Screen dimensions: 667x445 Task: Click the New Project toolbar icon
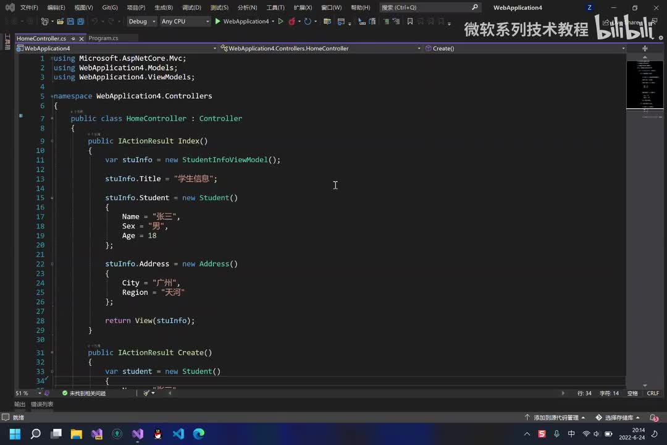click(44, 21)
